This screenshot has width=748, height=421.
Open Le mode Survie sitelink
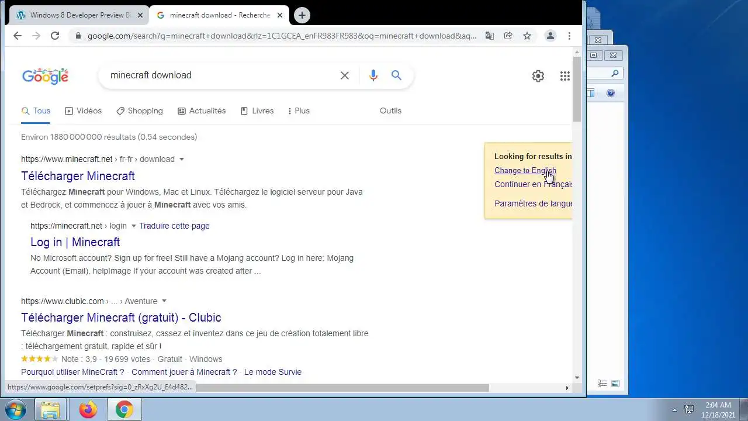coord(273,372)
